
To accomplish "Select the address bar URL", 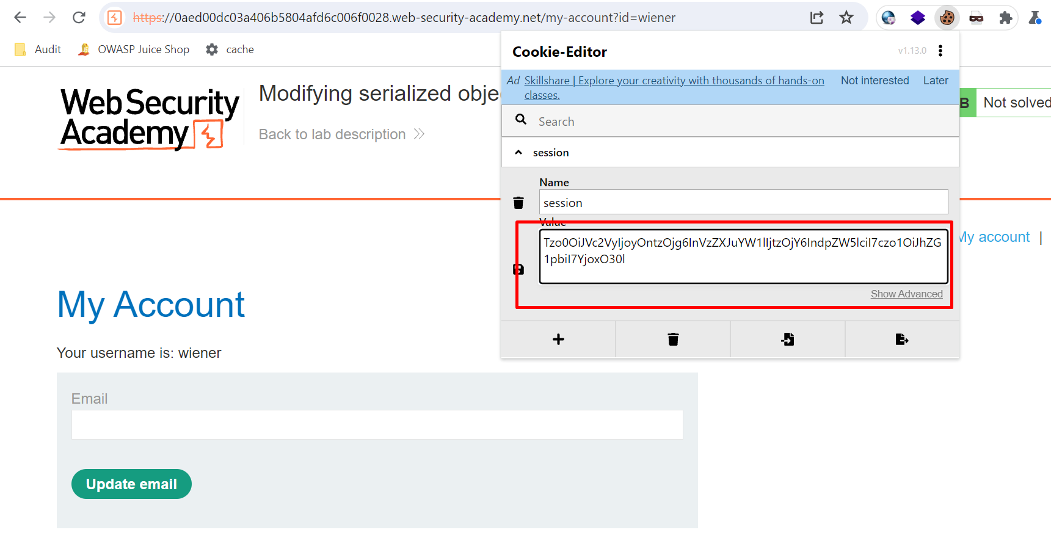I will pos(404,18).
